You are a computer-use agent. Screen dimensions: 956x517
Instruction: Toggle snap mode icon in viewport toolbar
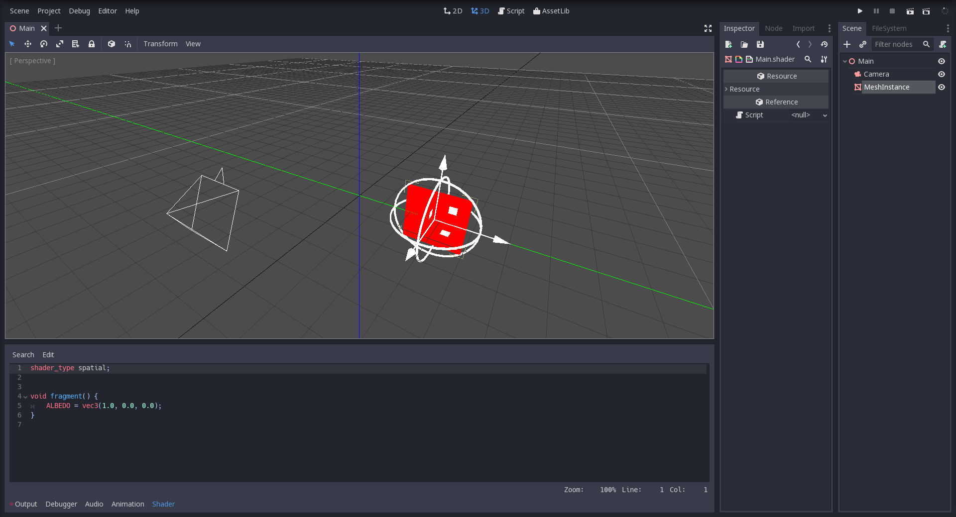click(x=128, y=44)
